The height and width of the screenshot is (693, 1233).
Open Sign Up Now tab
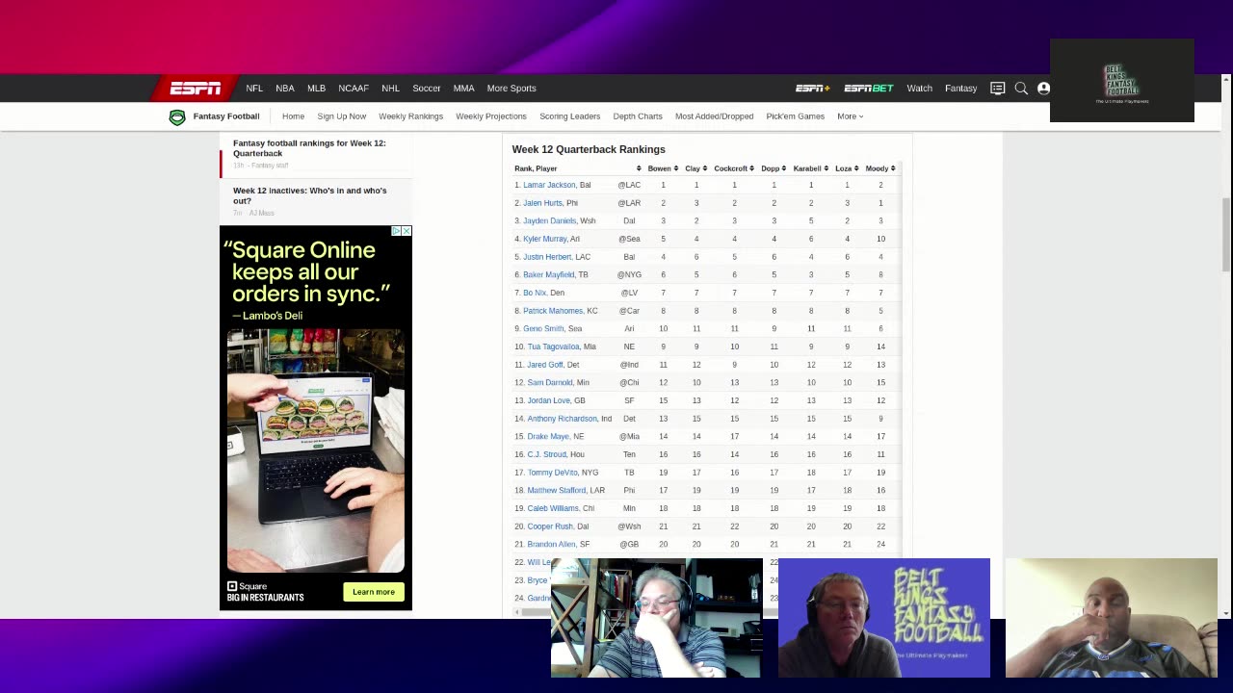coord(342,116)
